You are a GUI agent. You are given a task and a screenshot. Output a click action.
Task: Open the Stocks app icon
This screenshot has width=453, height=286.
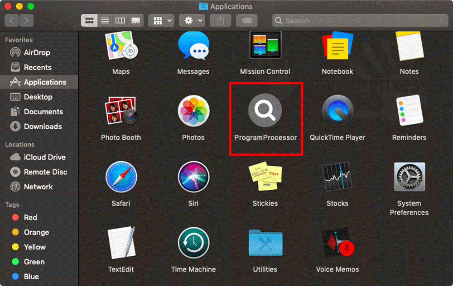click(337, 177)
